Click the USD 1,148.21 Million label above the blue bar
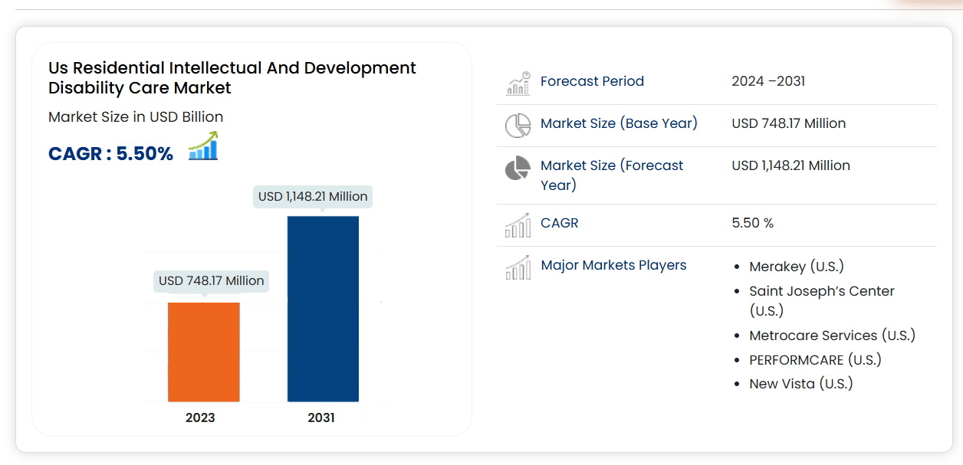This screenshot has width=963, height=465. (x=313, y=197)
